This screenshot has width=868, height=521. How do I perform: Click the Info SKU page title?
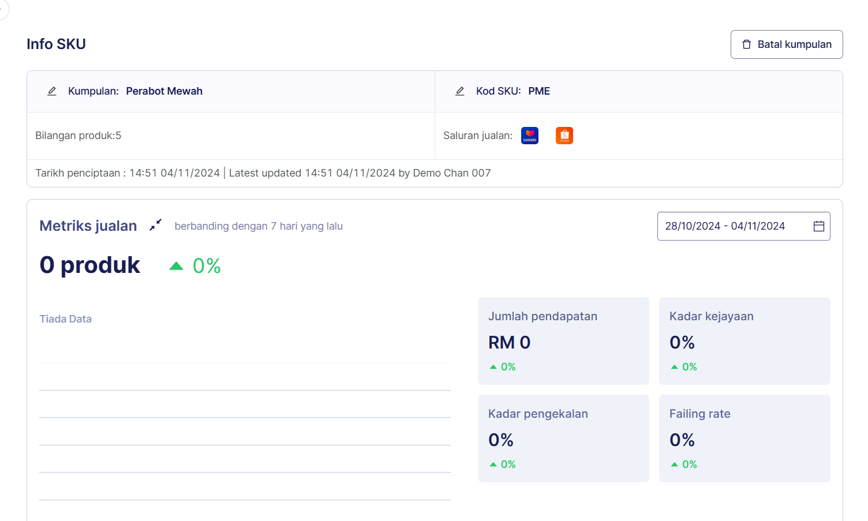click(x=56, y=44)
